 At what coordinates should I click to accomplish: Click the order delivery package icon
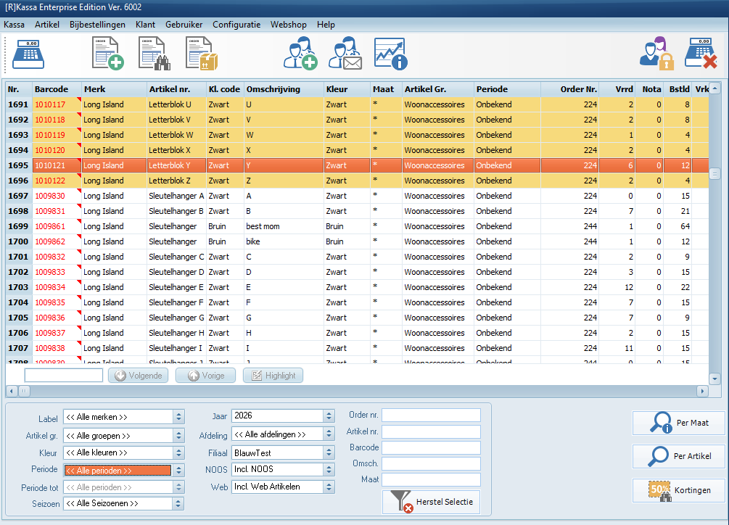(x=201, y=54)
